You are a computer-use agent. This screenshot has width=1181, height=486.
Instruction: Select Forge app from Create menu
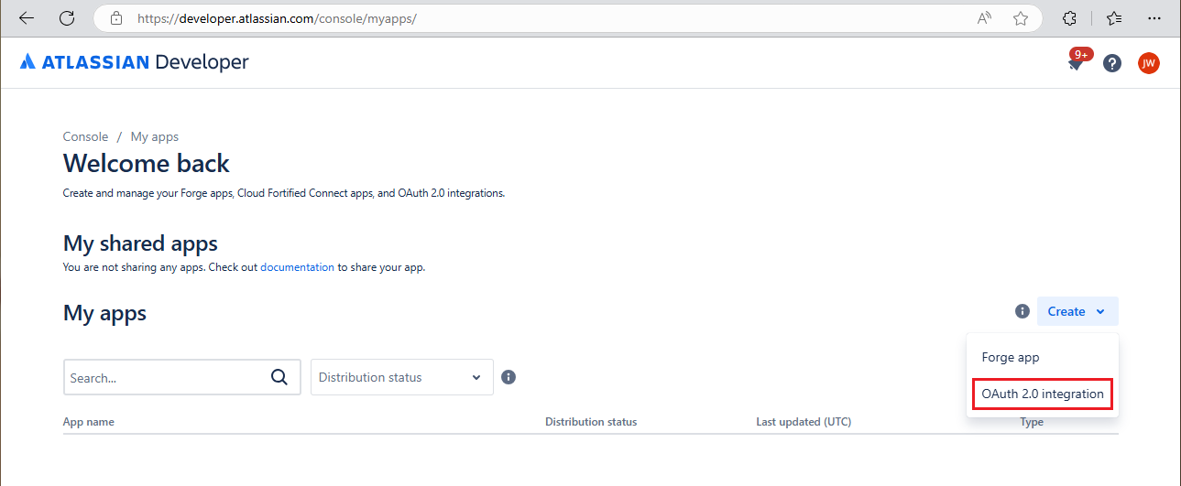[x=1011, y=357]
